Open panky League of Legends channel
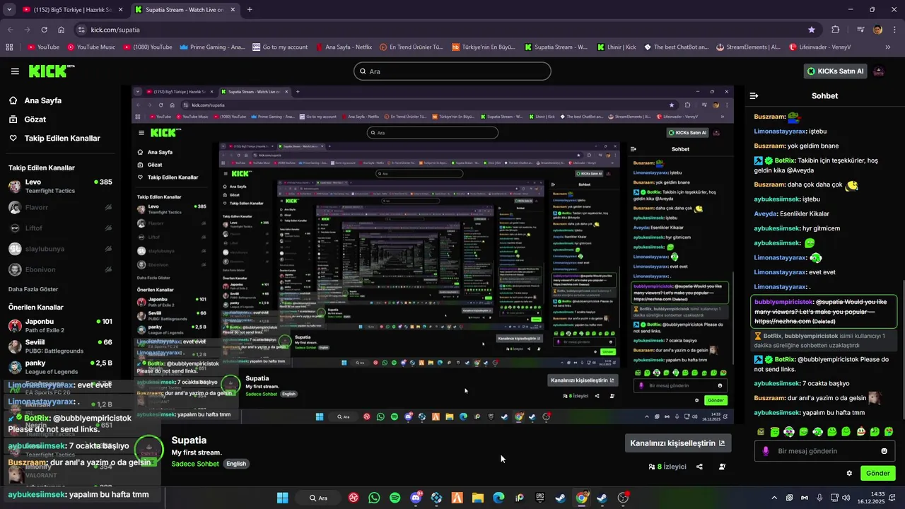 pos(60,367)
